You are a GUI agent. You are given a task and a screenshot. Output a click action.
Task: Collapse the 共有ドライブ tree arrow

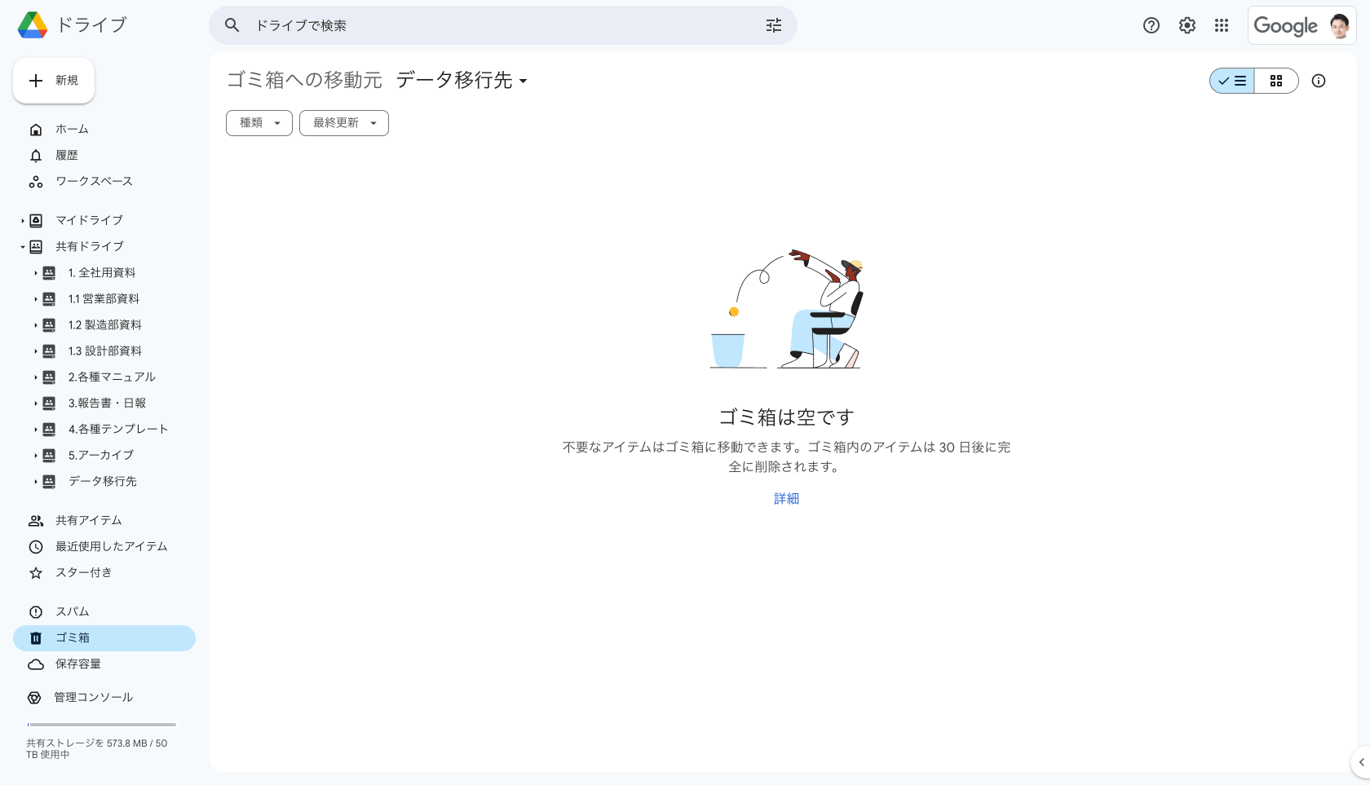click(23, 247)
